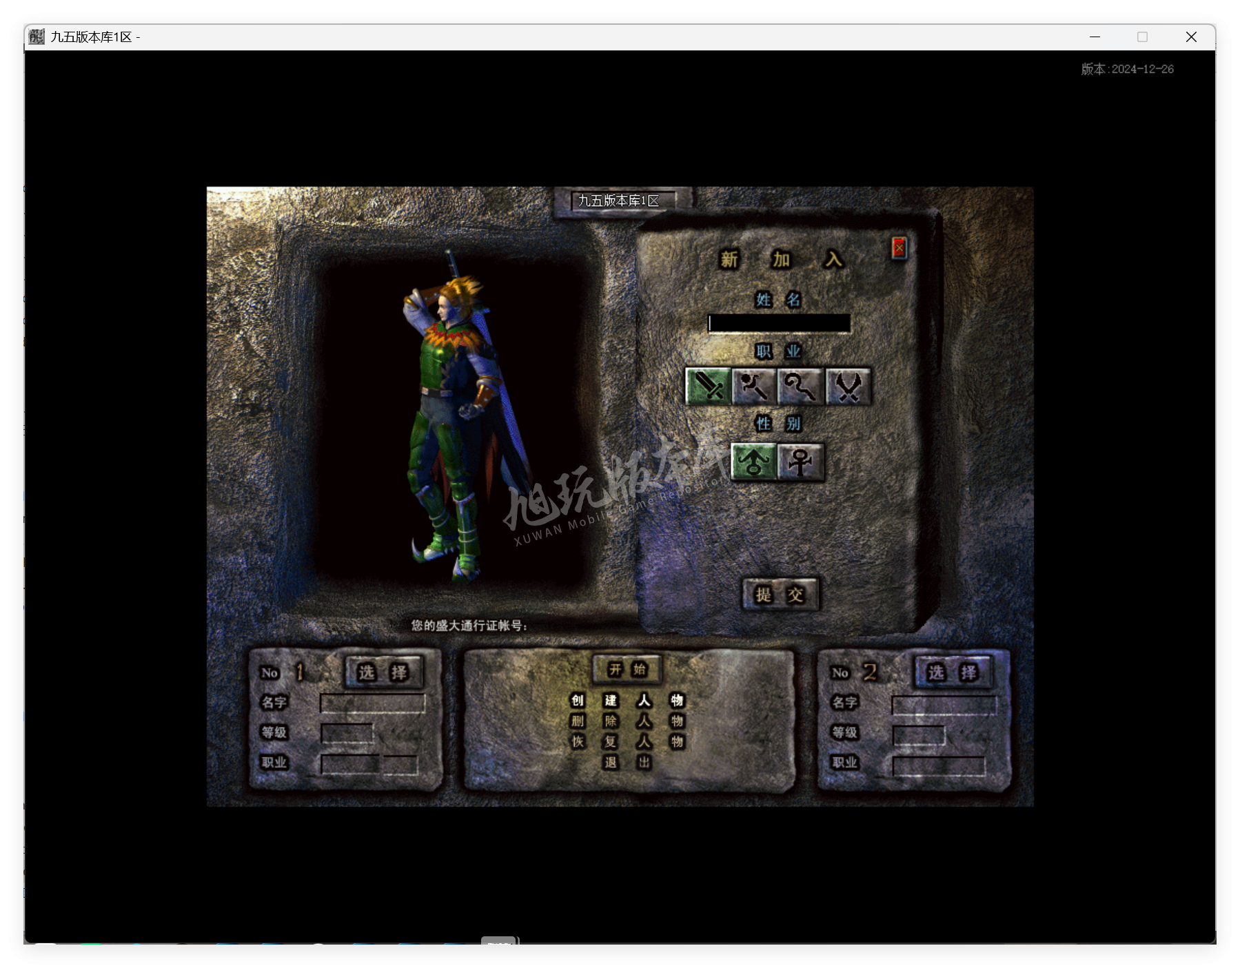This screenshot has height=968, width=1240.
Task: Click the 名字 field in slot No 1
Action: coord(372,703)
